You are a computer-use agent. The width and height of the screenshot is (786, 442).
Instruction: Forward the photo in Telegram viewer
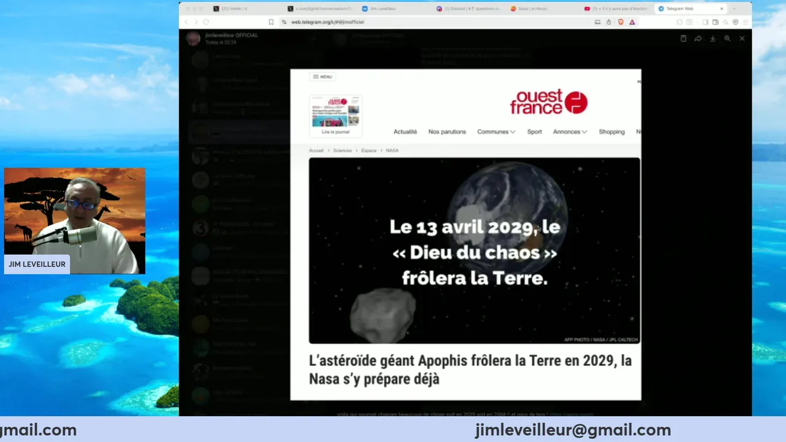[x=698, y=38]
